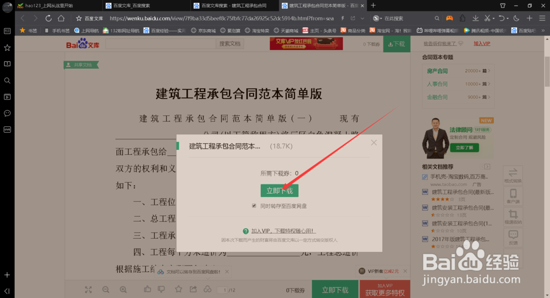Open the sidebar reading book icon

tap(7, 64)
